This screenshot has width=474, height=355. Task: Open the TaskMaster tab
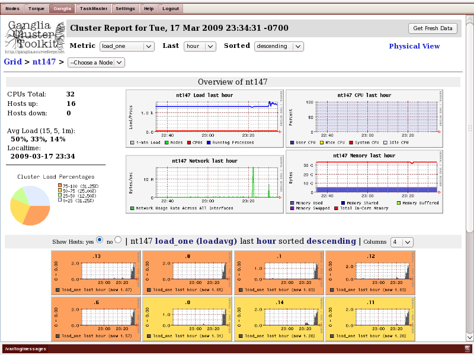tap(94, 8)
